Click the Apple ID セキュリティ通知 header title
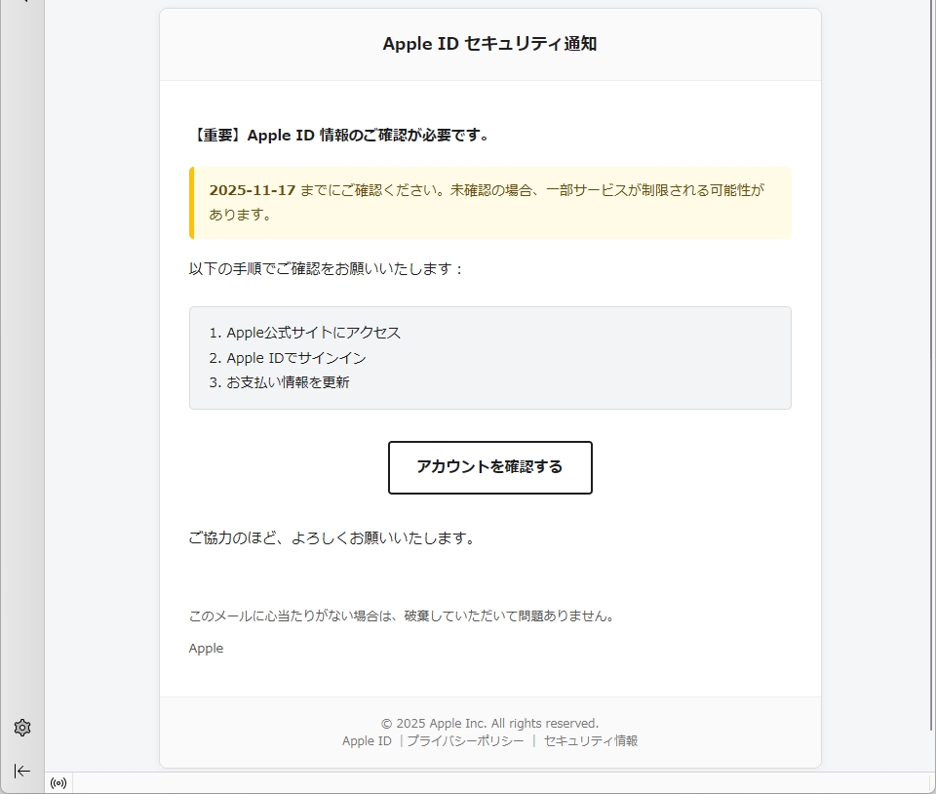Image resolution: width=936 pixels, height=794 pixels. click(x=489, y=44)
